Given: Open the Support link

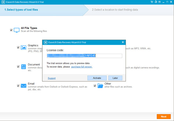Looking at the screenshot, I should coord(52,78).
